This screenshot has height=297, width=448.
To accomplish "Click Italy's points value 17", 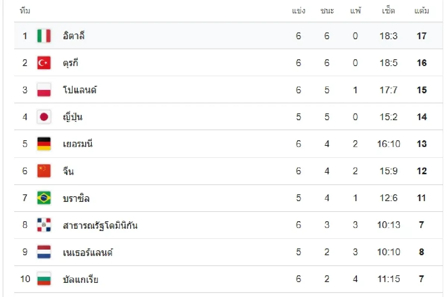I will pos(421,36).
